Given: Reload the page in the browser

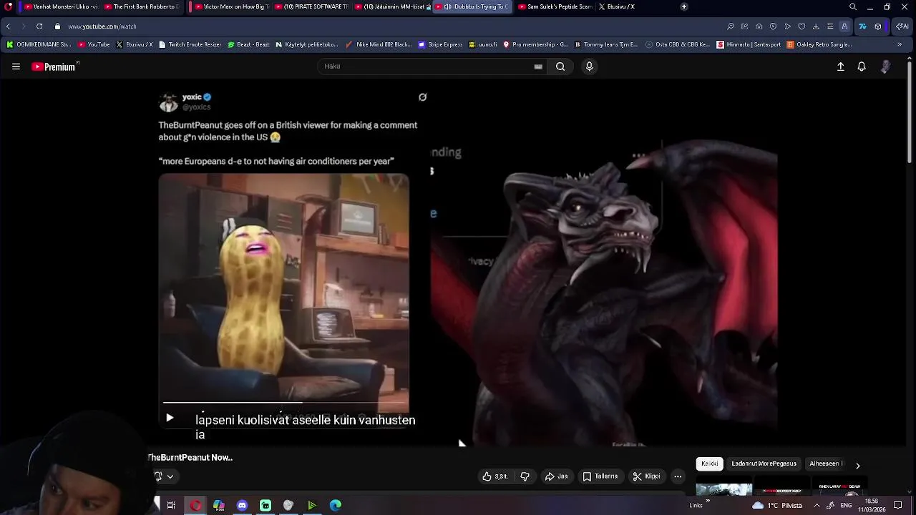Looking at the screenshot, I should pos(39,26).
